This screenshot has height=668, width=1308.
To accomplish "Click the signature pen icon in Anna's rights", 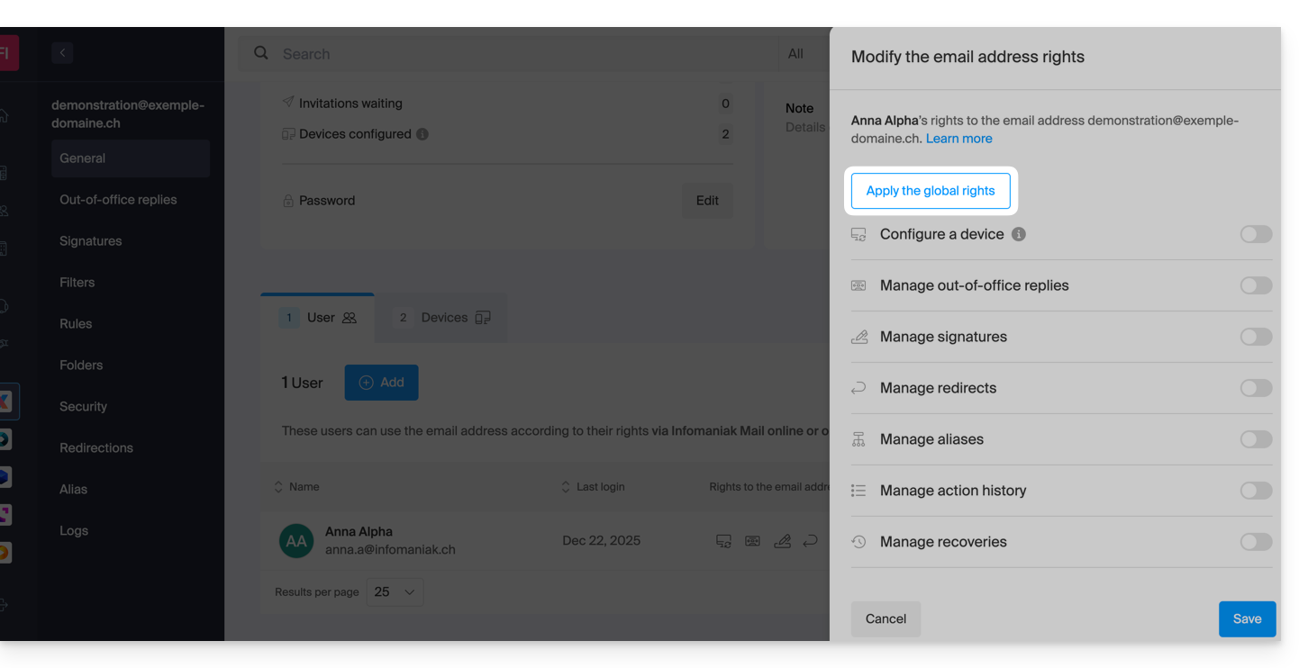I will [782, 541].
